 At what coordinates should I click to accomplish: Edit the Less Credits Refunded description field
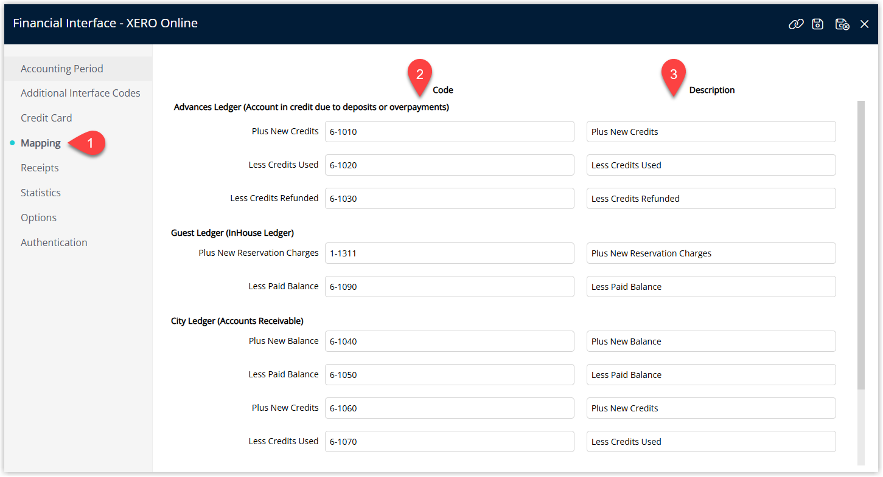(711, 198)
